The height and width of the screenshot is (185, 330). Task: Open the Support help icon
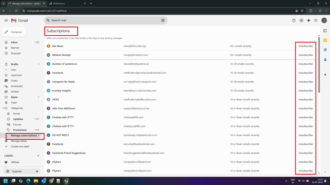click(294, 20)
